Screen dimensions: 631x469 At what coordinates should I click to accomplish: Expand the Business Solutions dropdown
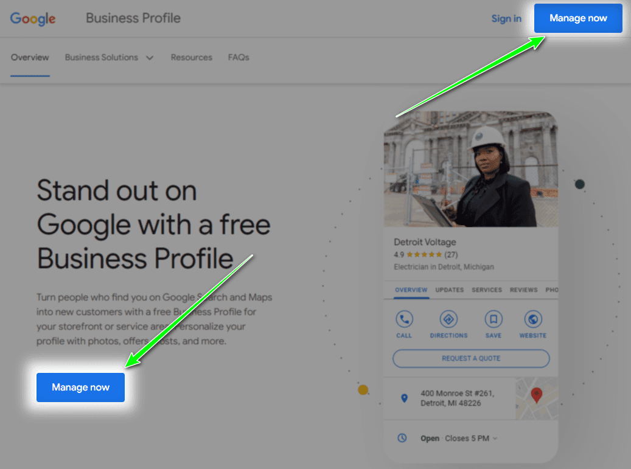coord(109,58)
